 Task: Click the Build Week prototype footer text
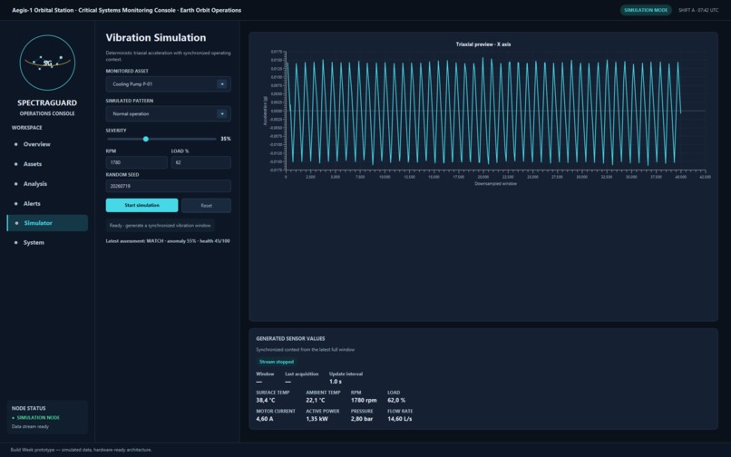click(81, 450)
